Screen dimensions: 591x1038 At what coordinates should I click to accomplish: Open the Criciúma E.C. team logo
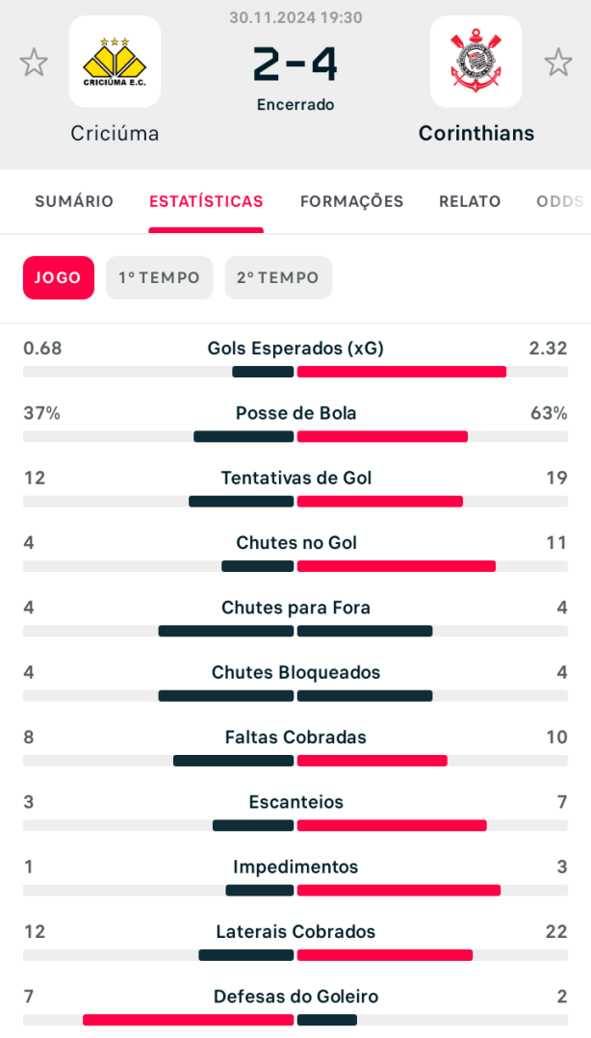[116, 62]
